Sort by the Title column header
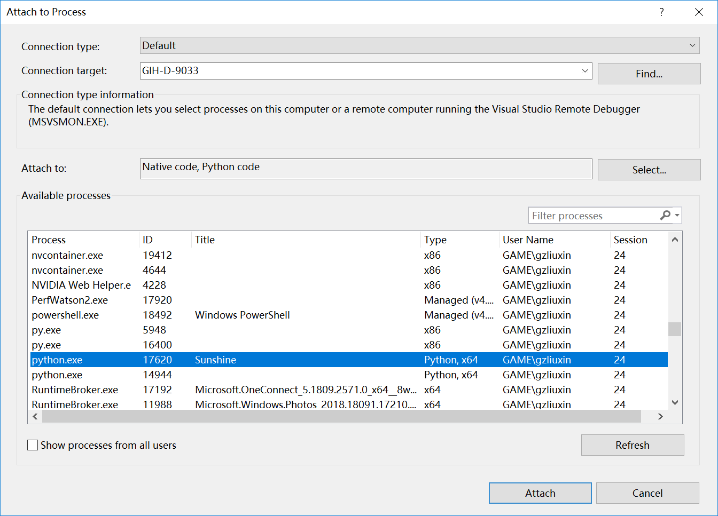Screen dimensions: 718x516 (306, 240)
